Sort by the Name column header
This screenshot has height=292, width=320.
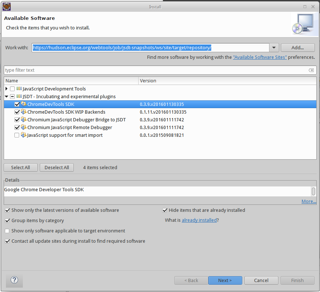tap(71, 81)
